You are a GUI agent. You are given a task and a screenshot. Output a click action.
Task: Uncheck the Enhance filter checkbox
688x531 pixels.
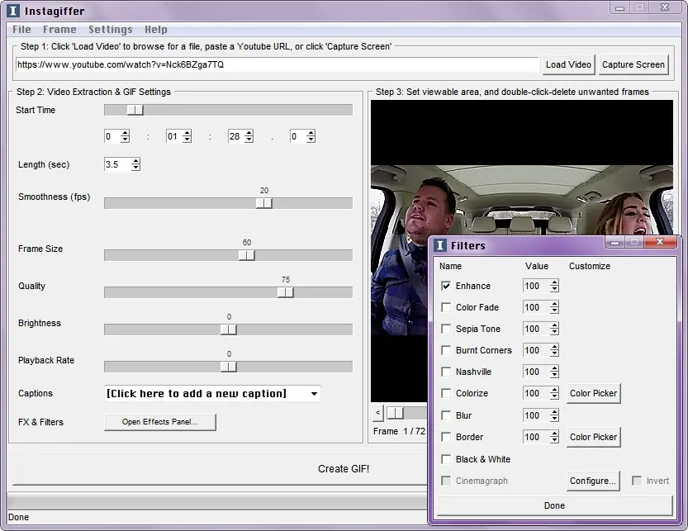coord(446,286)
